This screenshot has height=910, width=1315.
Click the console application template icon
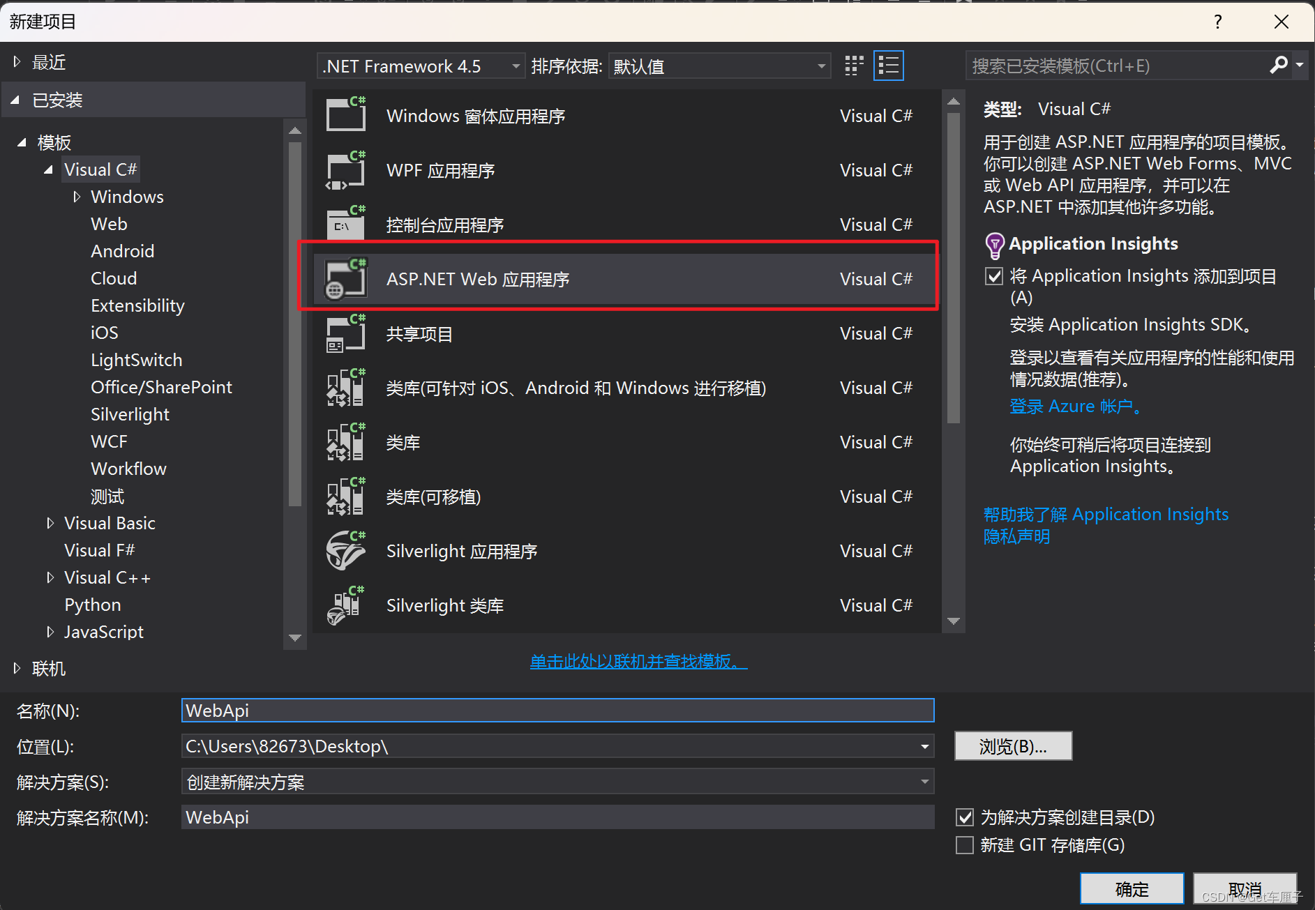346,225
